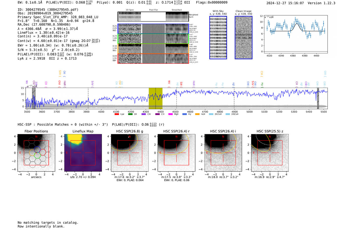Click the S/N = 5.3(±0.5) text
The height and width of the screenshot is (240, 353).
[33, 50]
